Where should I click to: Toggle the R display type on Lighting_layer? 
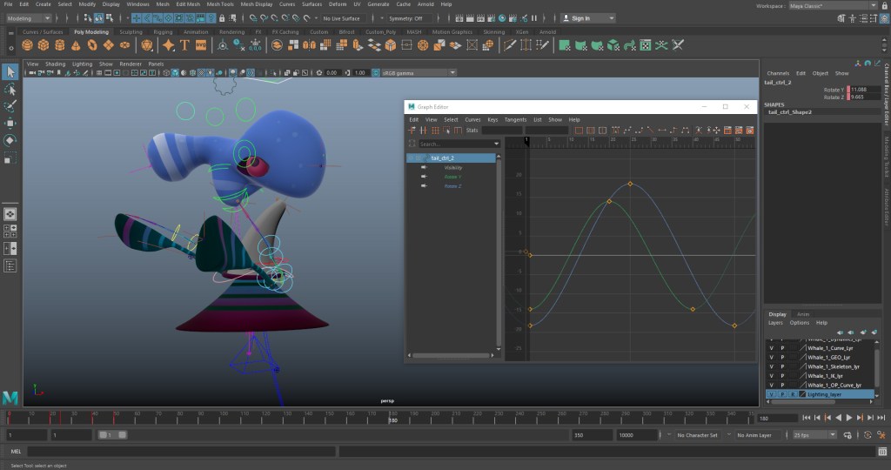pyautogui.click(x=792, y=394)
